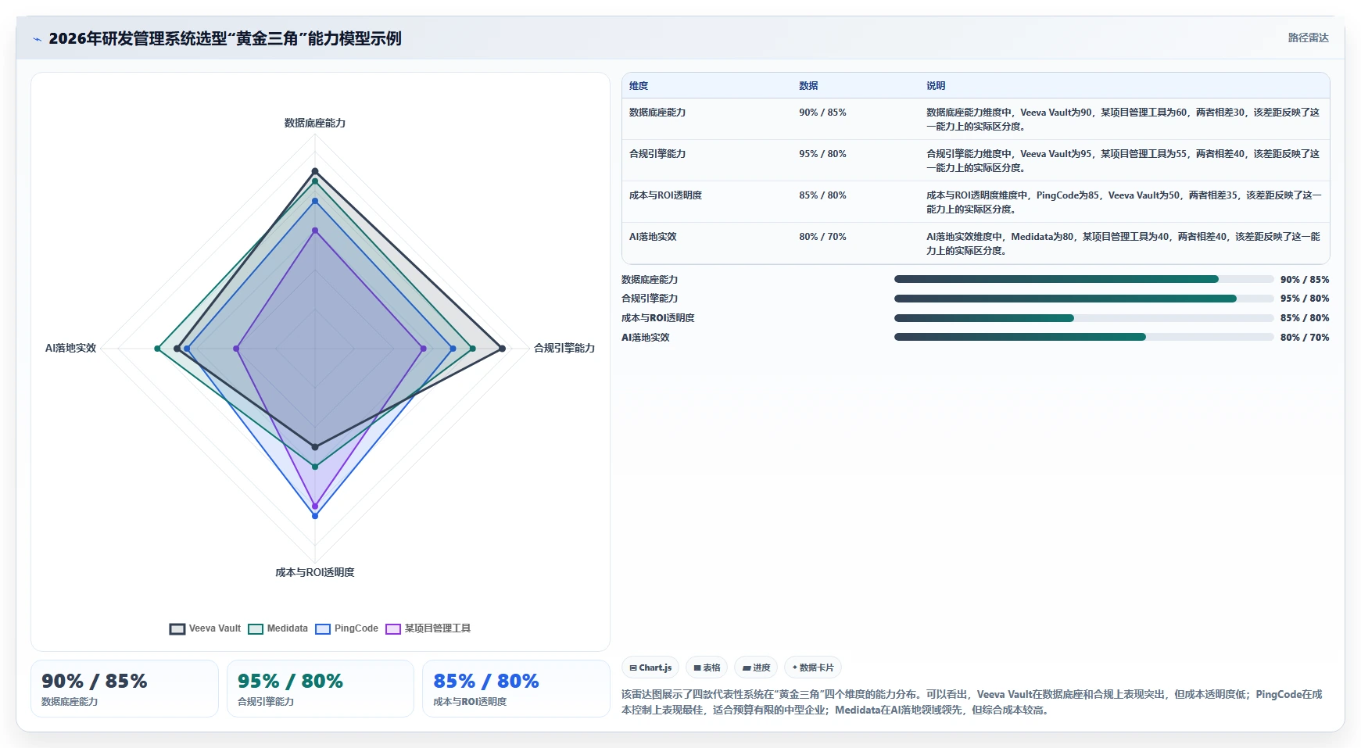Open the 85% / 80% 成本与ROI透明度 stat card
This screenshot has height=748, width=1361.
coord(516,689)
